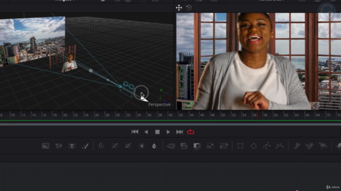Click frame 68 on the time ruler

(x=318, y=115)
